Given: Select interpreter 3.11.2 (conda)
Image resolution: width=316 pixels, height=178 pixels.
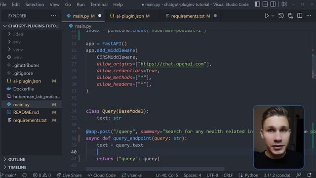Looking at the screenshot, I should coord(277,175).
